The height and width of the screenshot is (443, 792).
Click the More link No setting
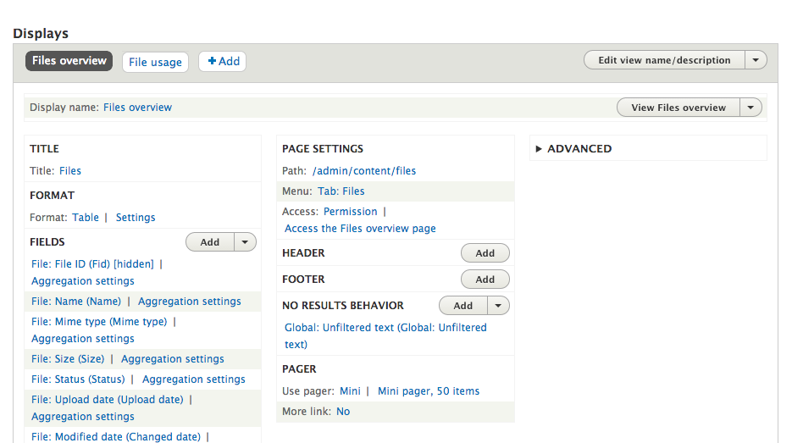click(x=343, y=412)
